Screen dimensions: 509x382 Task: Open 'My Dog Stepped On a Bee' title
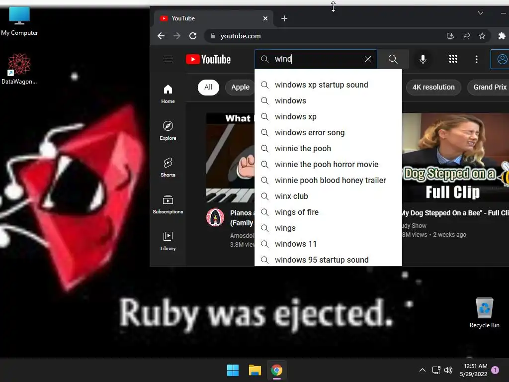455,213
